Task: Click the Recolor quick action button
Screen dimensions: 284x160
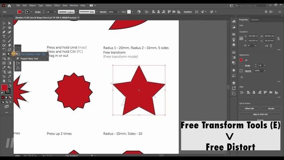Action: tap(271, 108)
